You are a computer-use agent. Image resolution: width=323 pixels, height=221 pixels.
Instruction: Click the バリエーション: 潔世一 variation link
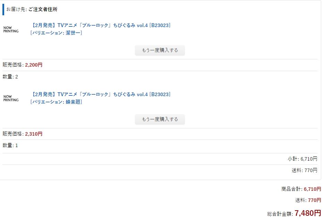[56, 33]
